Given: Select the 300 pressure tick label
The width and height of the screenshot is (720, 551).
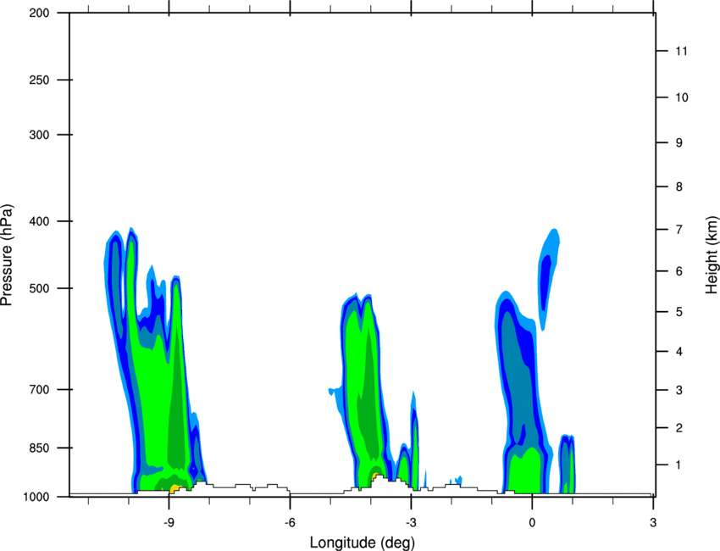Looking at the screenshot, I should pyautogui.click(x=39, y=135).
